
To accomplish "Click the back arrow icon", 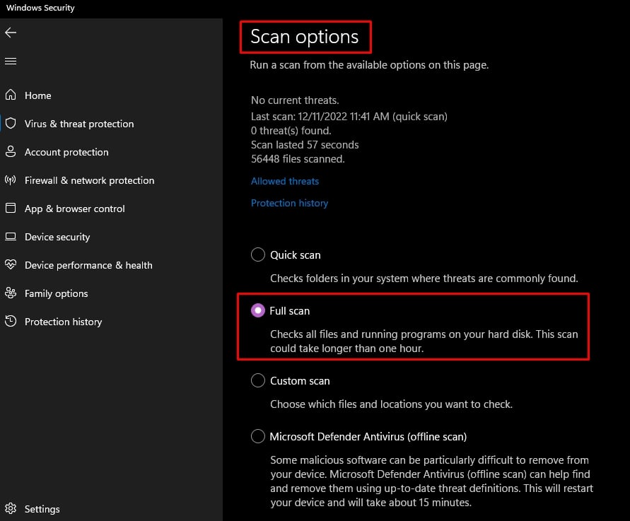I will pyautogui.click(x=11, y=33).
